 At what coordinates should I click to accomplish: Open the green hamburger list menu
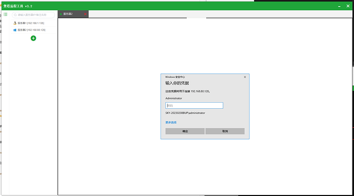tap(6, 14)
